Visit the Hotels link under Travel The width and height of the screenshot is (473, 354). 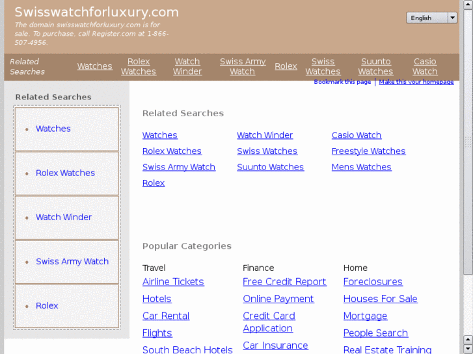point(157,299)
